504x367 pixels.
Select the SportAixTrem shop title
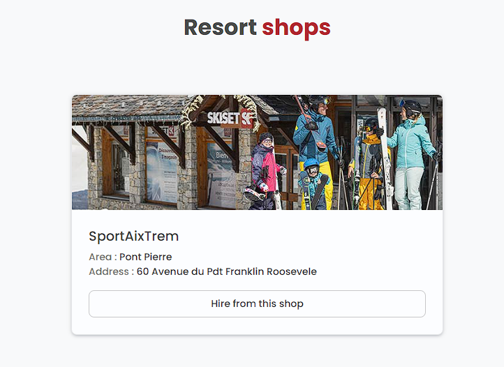click(x=134, y=237)
